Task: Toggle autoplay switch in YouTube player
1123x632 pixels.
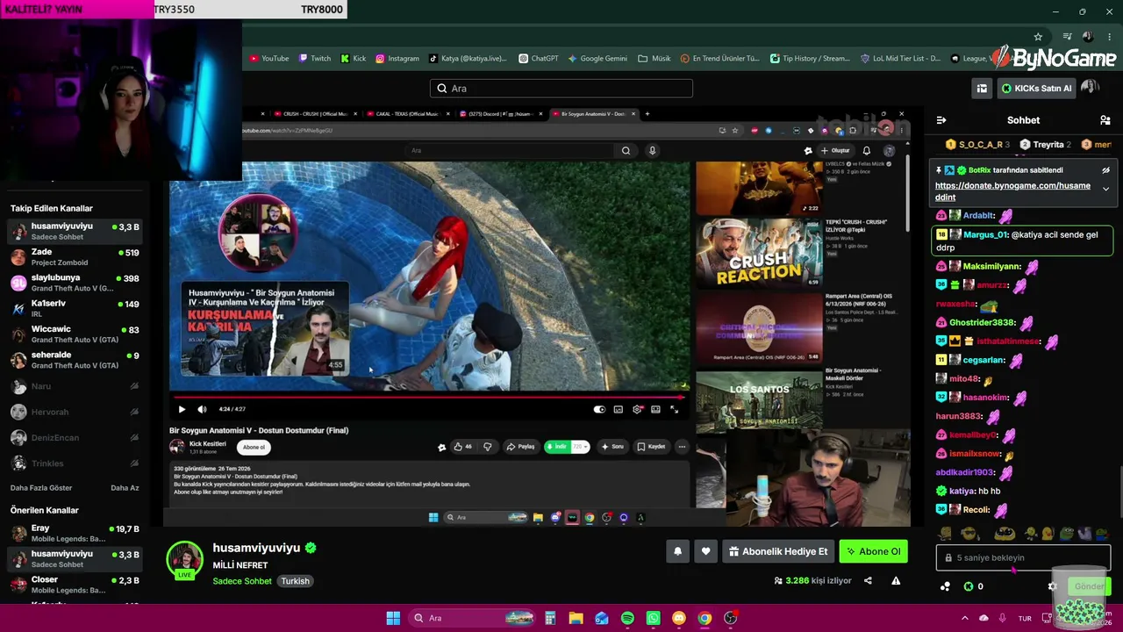Action: point(599,409)
